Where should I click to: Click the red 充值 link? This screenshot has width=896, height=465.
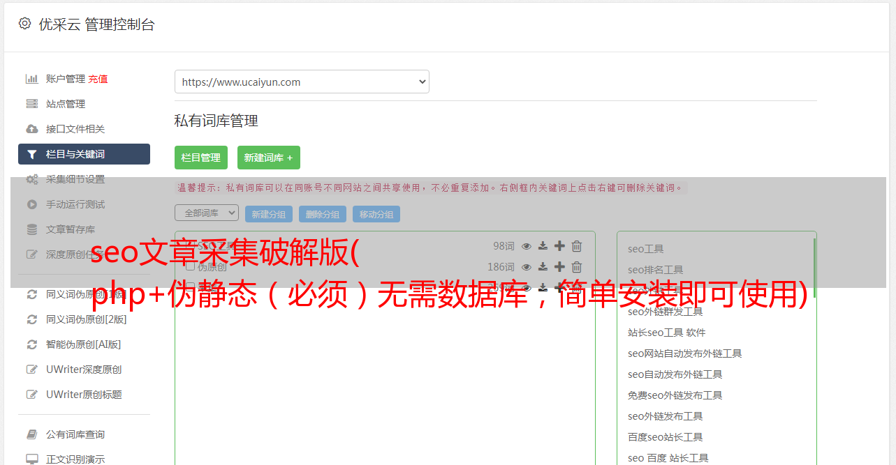pyautogui.click(x=98, y=79)
